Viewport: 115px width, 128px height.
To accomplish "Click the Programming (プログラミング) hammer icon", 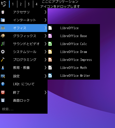I will 3,60.
